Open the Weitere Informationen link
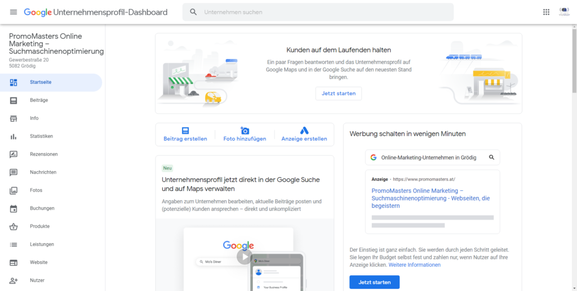 pyautogui.click(x=414, y=265)
